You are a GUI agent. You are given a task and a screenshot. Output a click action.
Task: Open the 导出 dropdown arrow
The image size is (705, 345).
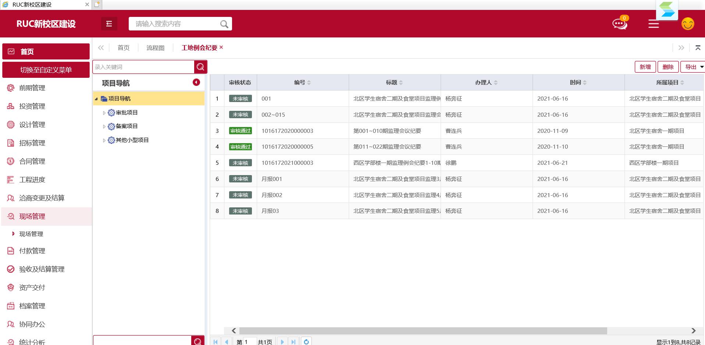702,67
